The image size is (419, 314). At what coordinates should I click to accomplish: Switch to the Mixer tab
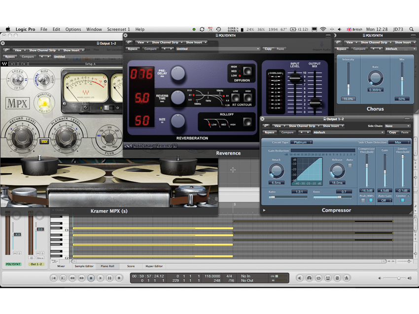coord(61,266)
